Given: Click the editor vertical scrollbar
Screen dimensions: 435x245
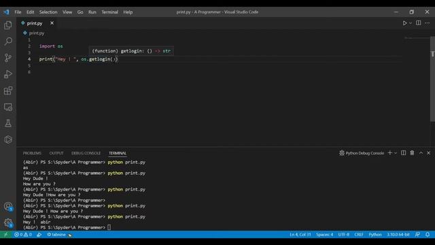Looking at the screenshot, I should click(432, 79).
